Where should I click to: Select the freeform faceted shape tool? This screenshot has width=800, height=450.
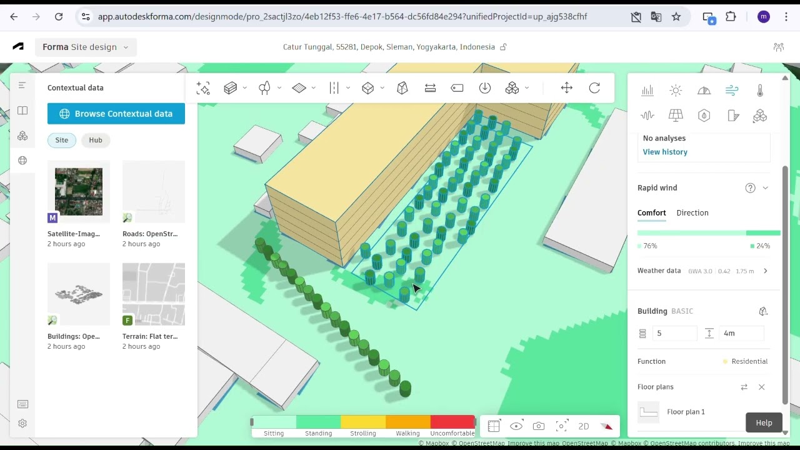[402, 88]
